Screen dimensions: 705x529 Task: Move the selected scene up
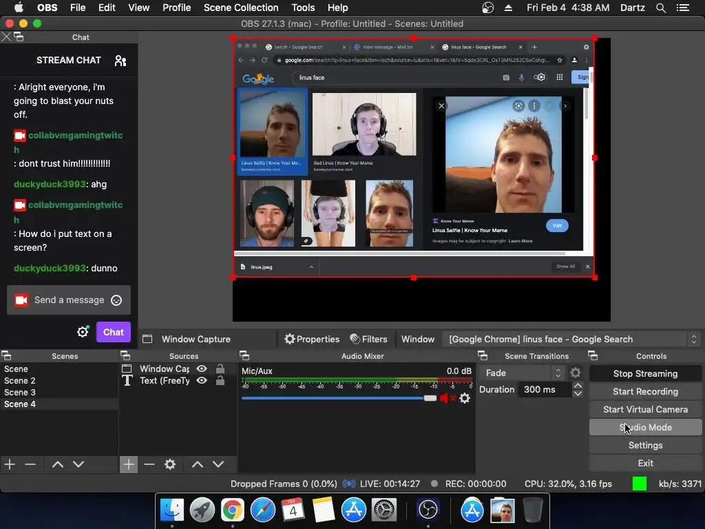pyautogui.click(x=58, y=464)
